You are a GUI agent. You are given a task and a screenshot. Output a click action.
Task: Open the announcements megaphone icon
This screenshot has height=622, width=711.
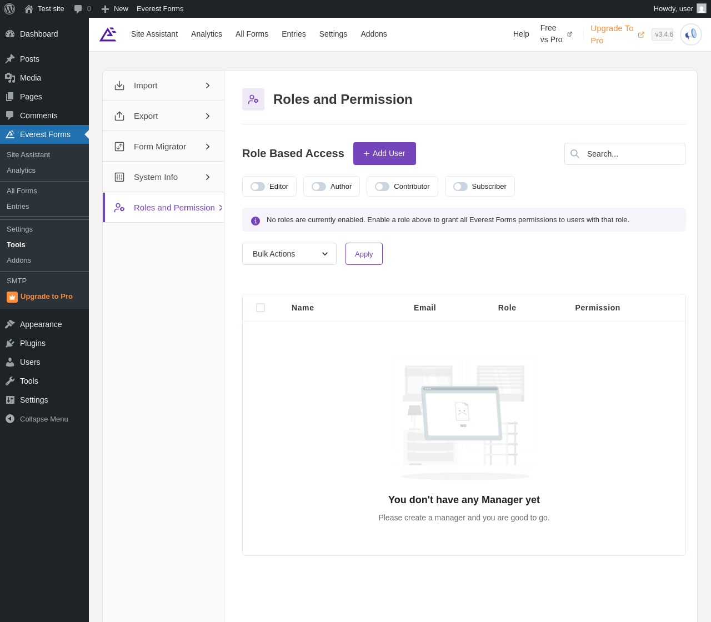click(x=691, y=34)
